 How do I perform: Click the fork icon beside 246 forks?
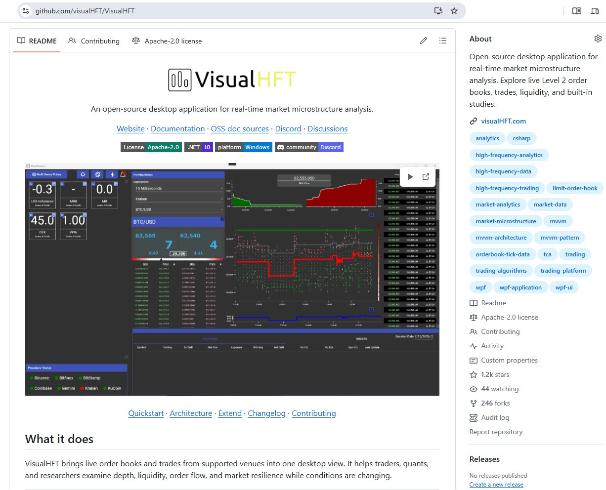474,403
